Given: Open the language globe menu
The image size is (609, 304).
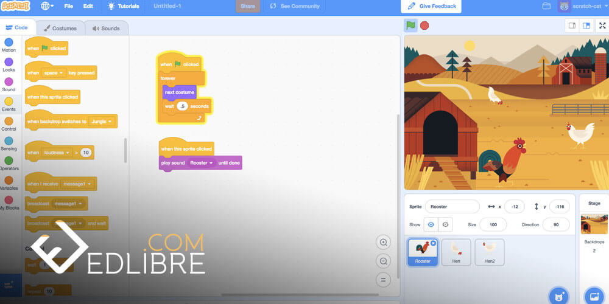Looking at the screenshot, I should [x=48, y=6].
